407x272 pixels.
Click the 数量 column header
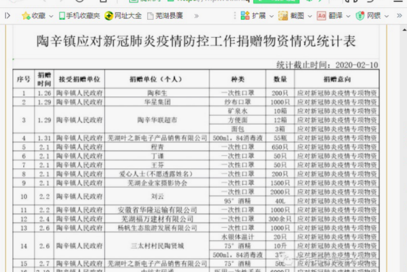[280, 79]
